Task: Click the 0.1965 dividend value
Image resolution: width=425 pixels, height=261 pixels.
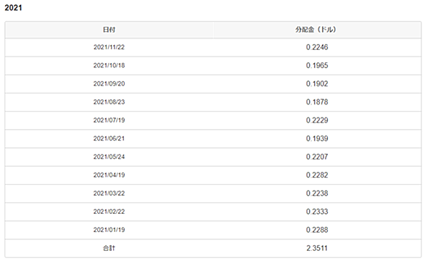Action: (317, 65)
